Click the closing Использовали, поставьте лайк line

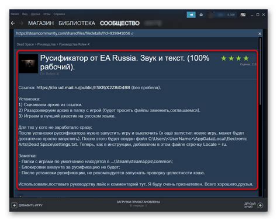coord(136,184)
